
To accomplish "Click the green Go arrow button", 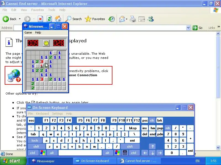I will tap(195, 28).
